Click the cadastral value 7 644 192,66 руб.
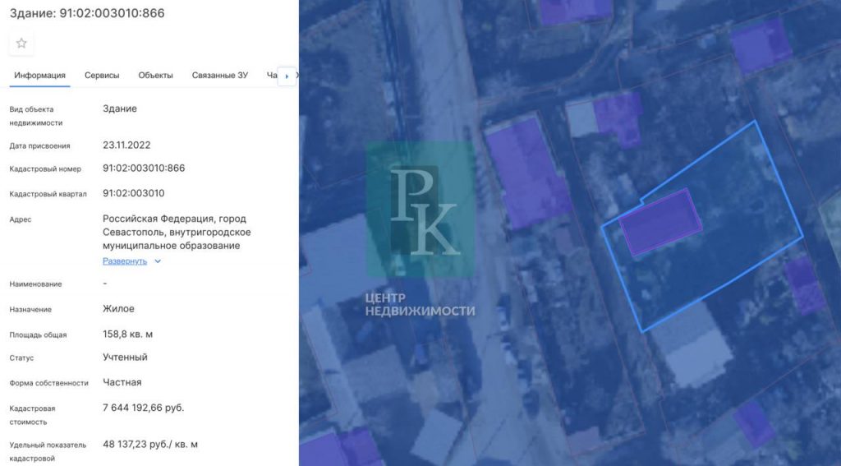 point(144,408)
